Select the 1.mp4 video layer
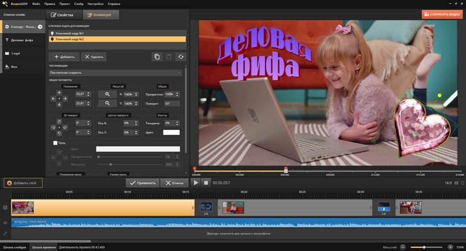This screenshot has width=466, height=251. click(x=23, y=54)
